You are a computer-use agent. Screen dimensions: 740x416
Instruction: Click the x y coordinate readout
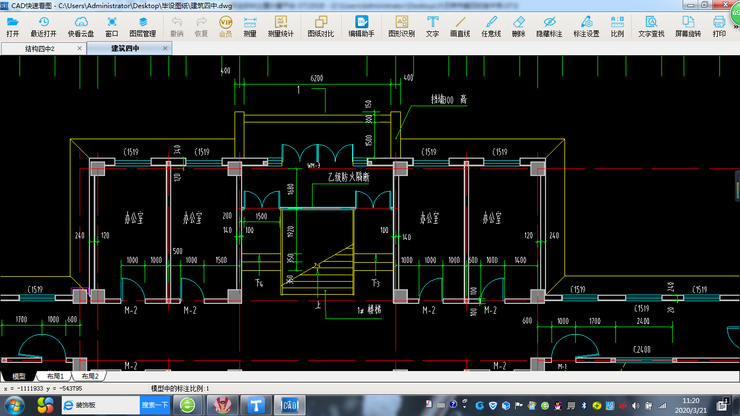43,388
